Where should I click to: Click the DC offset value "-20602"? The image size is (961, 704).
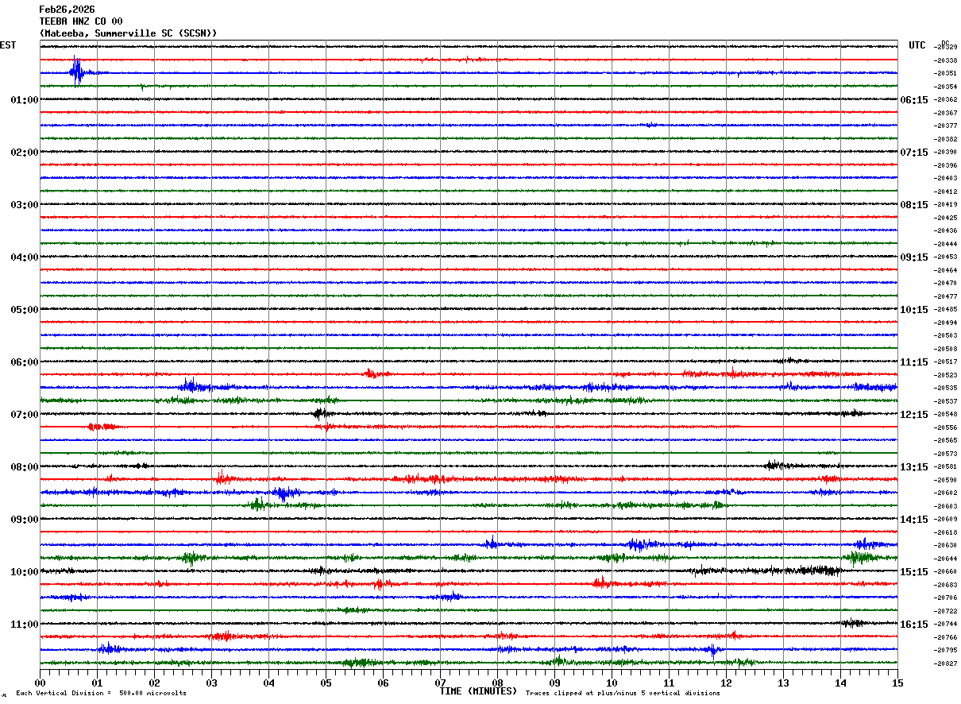click(x=946, y=493)
